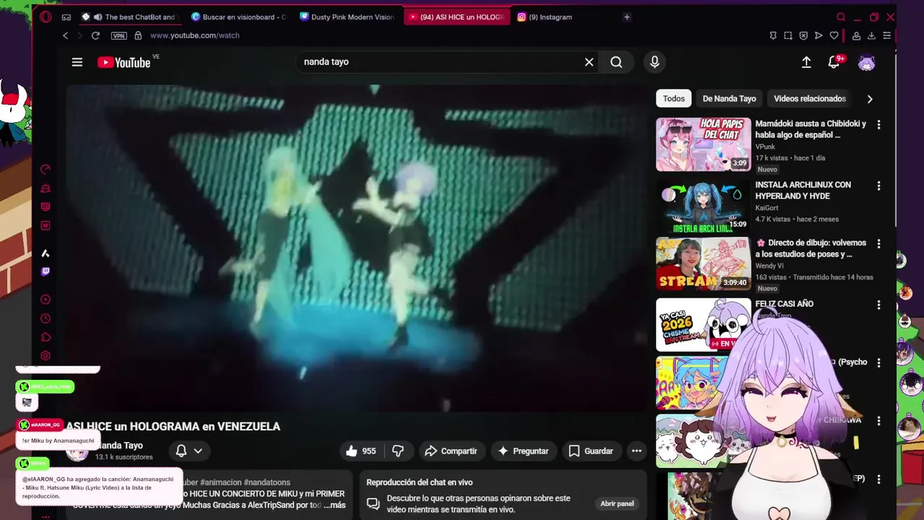This screenshot has height=520, width=924.
Task: Open more actions ellipsis below video
Action: pyautogui.click(x=637, y=451)
